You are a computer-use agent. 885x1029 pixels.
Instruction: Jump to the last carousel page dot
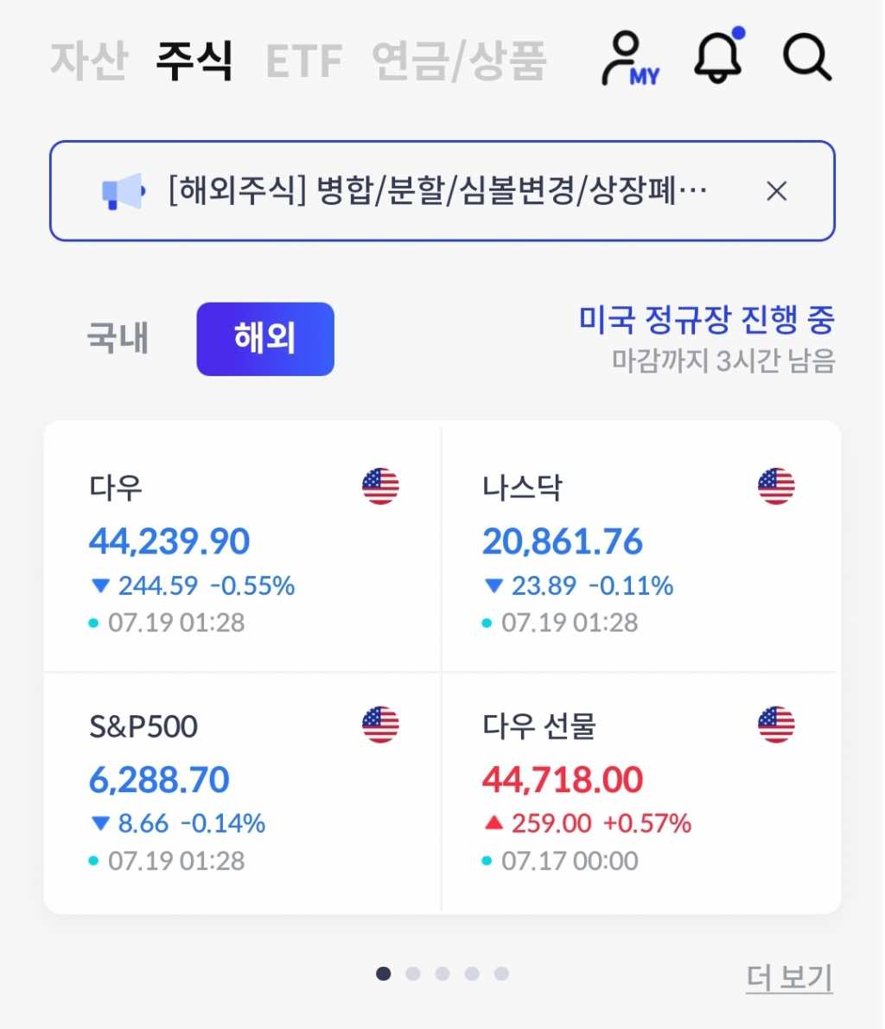(x=501, y=974)
